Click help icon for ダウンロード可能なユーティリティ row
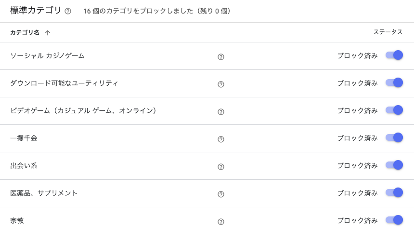 [221, 84]
